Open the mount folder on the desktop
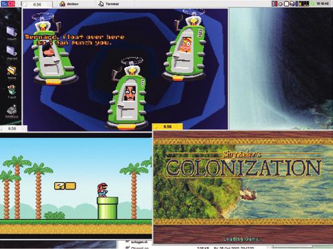333x249 pixels. click(x=11, y=33)
